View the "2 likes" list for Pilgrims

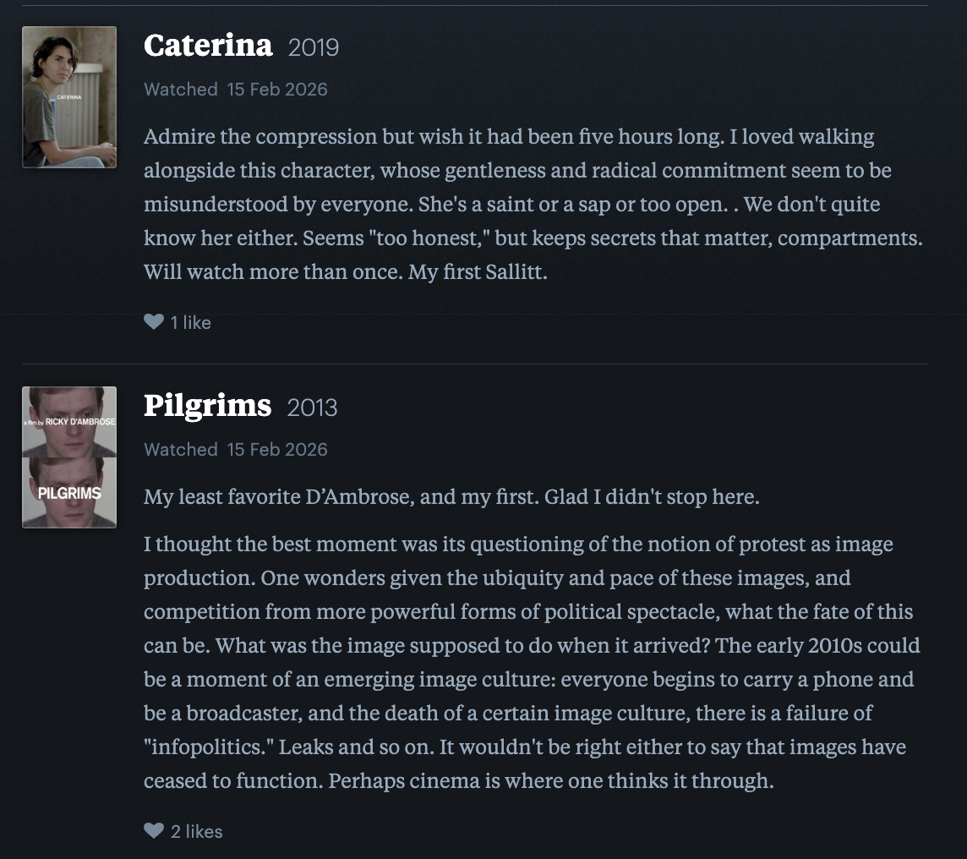tap(197, 831)
